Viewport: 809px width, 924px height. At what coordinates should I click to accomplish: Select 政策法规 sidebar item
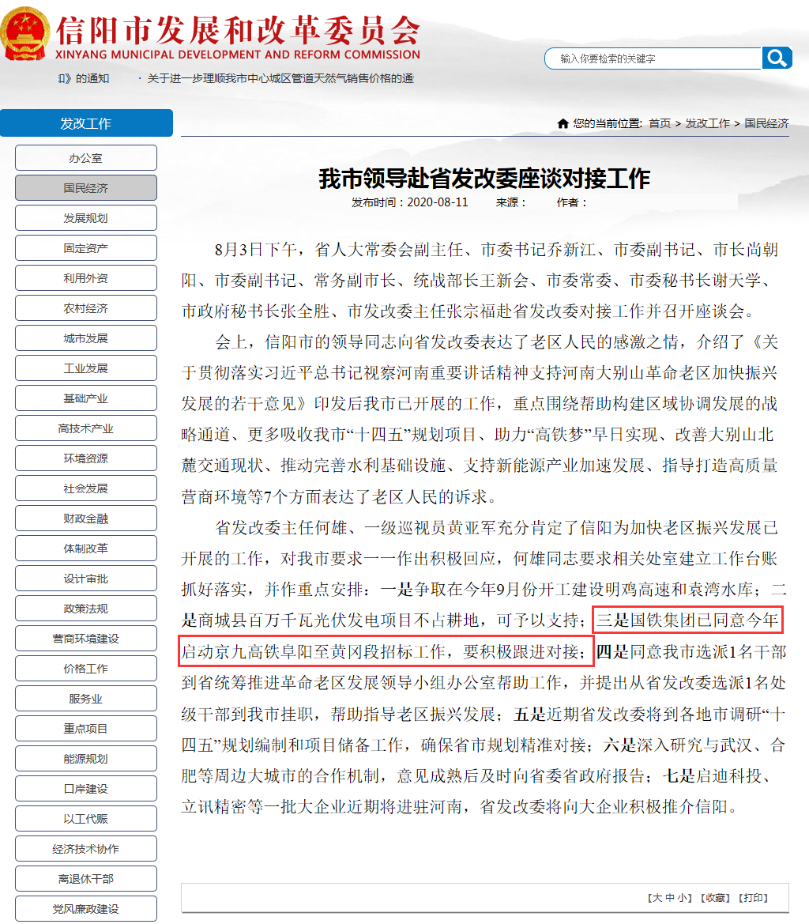[86, 609]
